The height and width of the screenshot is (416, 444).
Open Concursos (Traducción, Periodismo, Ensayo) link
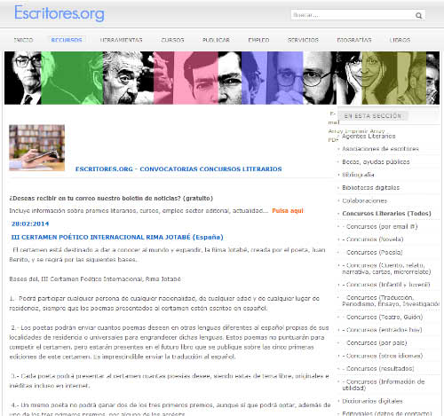pos(391,301)
